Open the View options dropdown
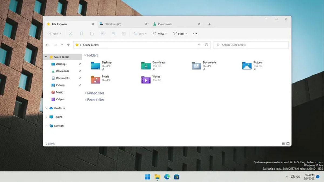The width and height of the screenshot is (324, 182). click(160, 33)
